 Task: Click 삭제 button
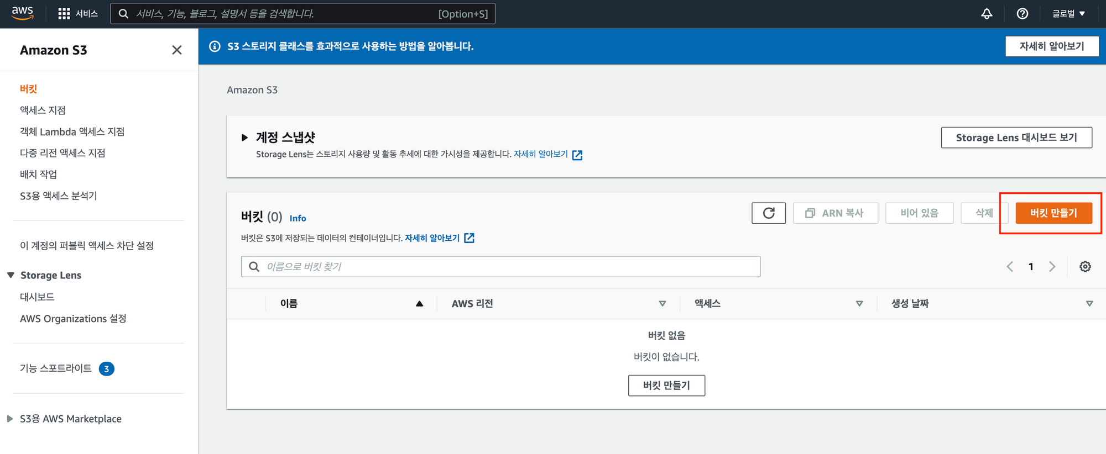click(984, 213)
